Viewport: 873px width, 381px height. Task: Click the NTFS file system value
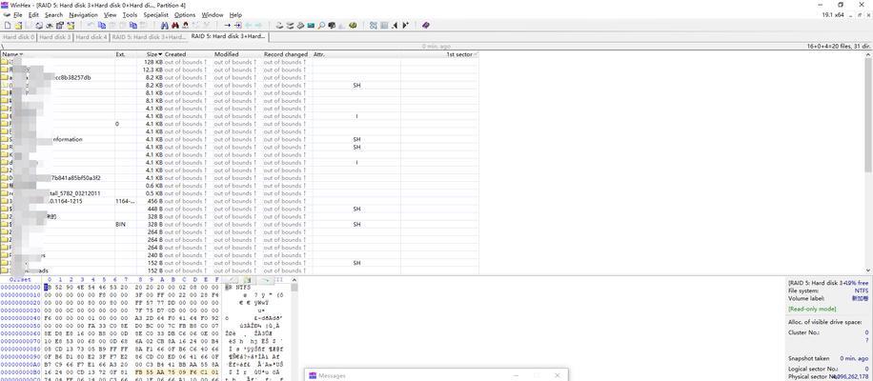pyautogui.click(x=861, y=291)
